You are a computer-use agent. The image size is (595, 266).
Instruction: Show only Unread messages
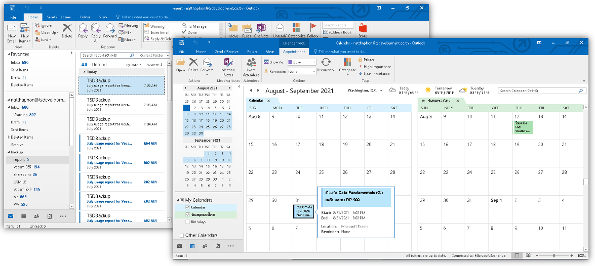pos(99,65)
